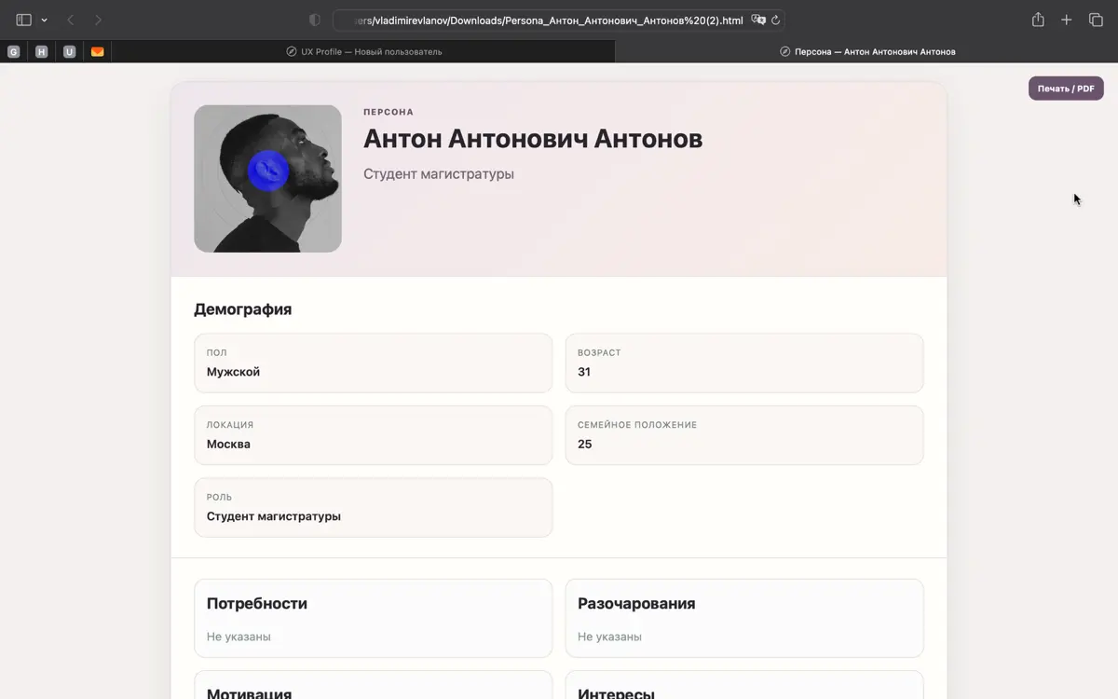Click the Печать / PDF button
Image resolution: width=1118 pixels, height=699 pixels.
pyautogui.click(x=1066, y=89)
